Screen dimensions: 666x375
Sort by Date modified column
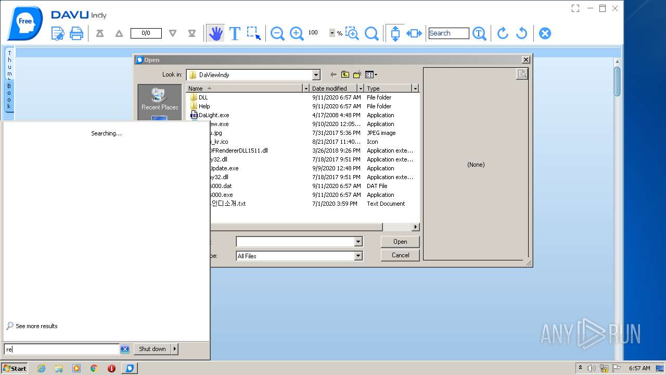click(334, 89)
